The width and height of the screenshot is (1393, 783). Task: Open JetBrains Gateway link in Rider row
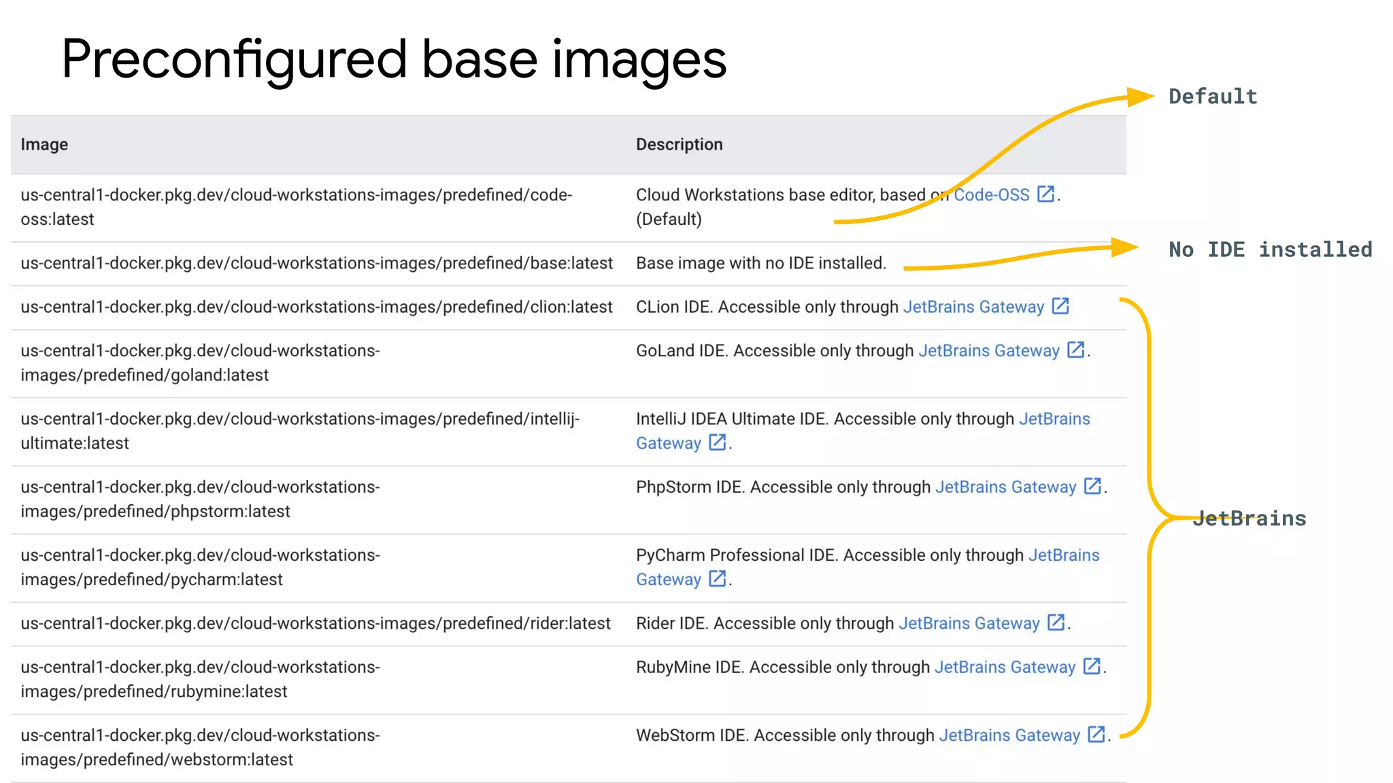coord(969,624)
